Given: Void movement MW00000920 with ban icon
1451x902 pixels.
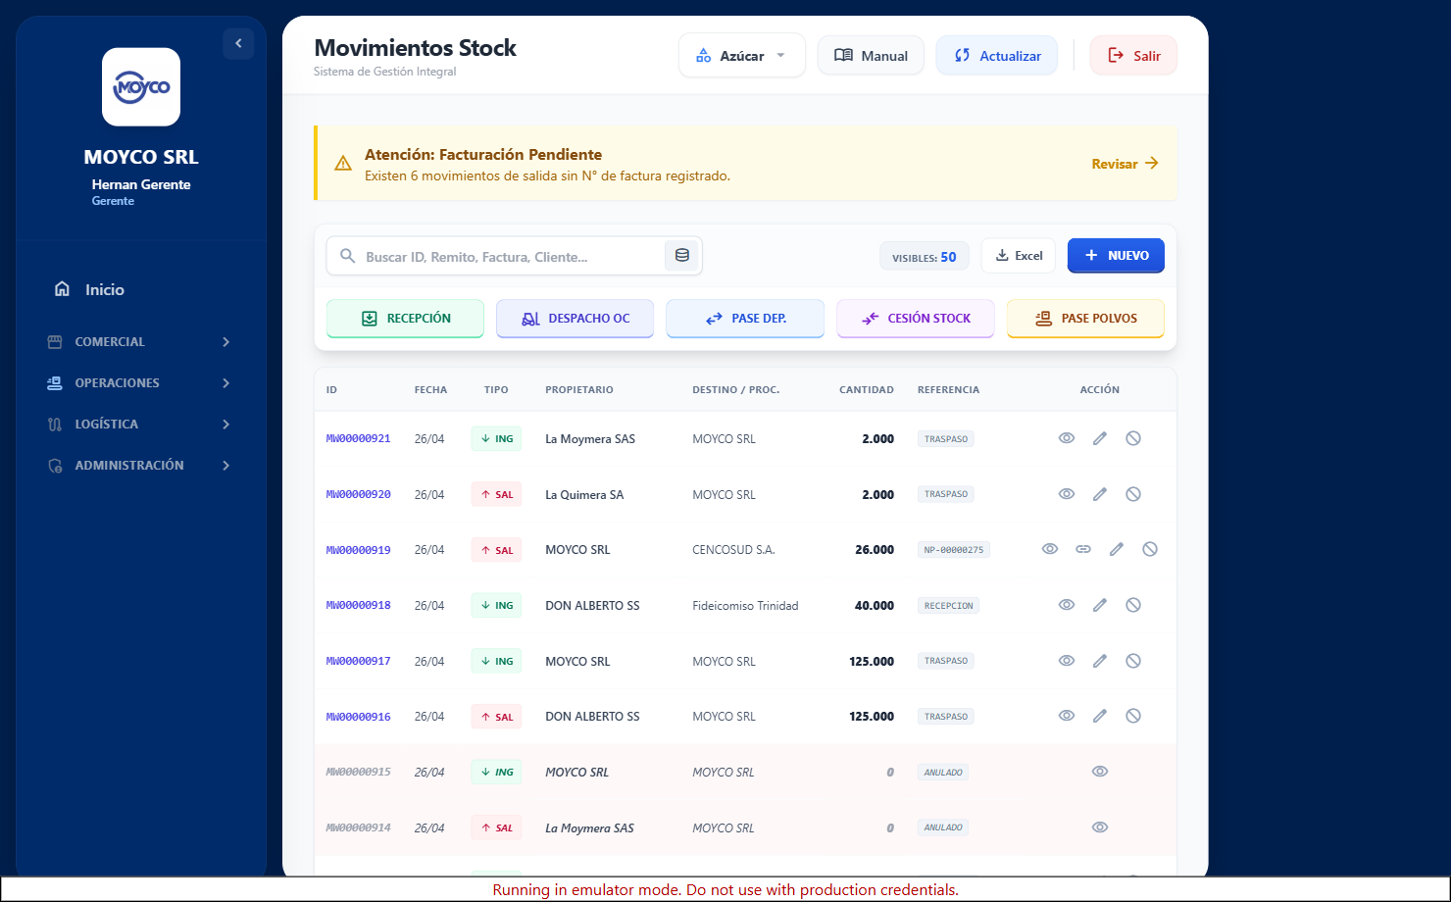Looking at the screenshot, I should tap(1133, 494).
